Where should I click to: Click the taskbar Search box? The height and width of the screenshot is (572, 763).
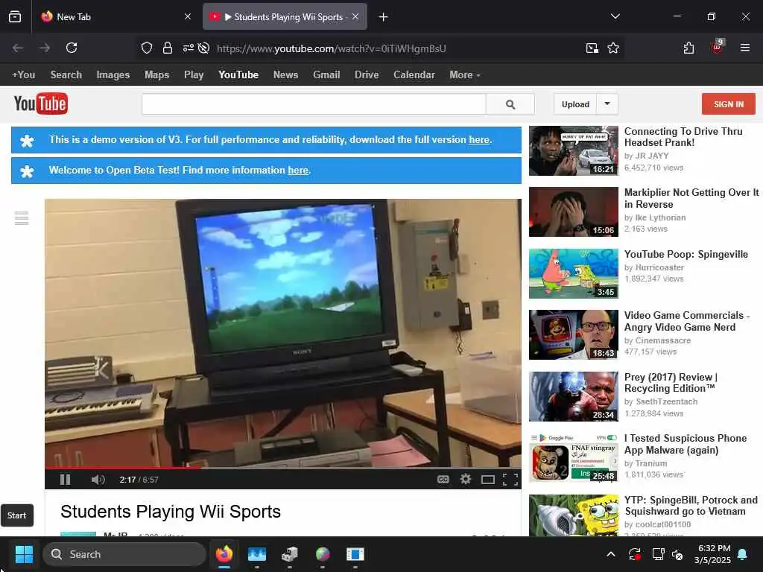pyautogui.click(x=124, y=554)
